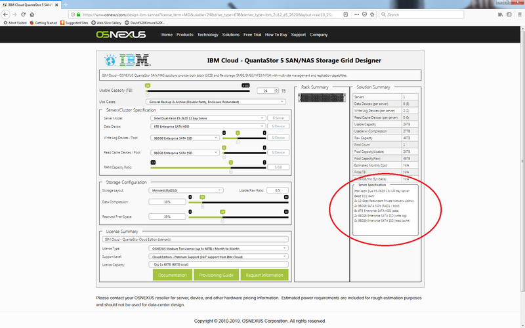Click the Usable/Raw Ratio 0.5 field
525x328 pixels.
coord(278,190)
